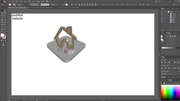This screenshot has height=101, width=180.
Task: Open fill color dropdown in control bar
Action: coord(12,5)
